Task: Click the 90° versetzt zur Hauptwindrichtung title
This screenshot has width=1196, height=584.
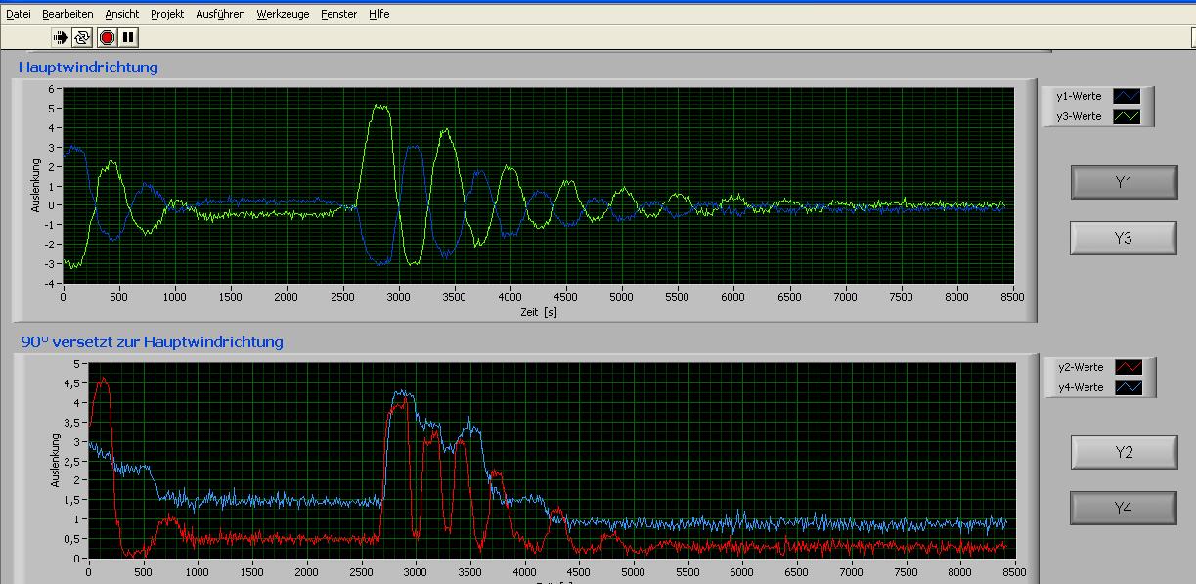Action: pyautogui.click(x=153, y=341)
